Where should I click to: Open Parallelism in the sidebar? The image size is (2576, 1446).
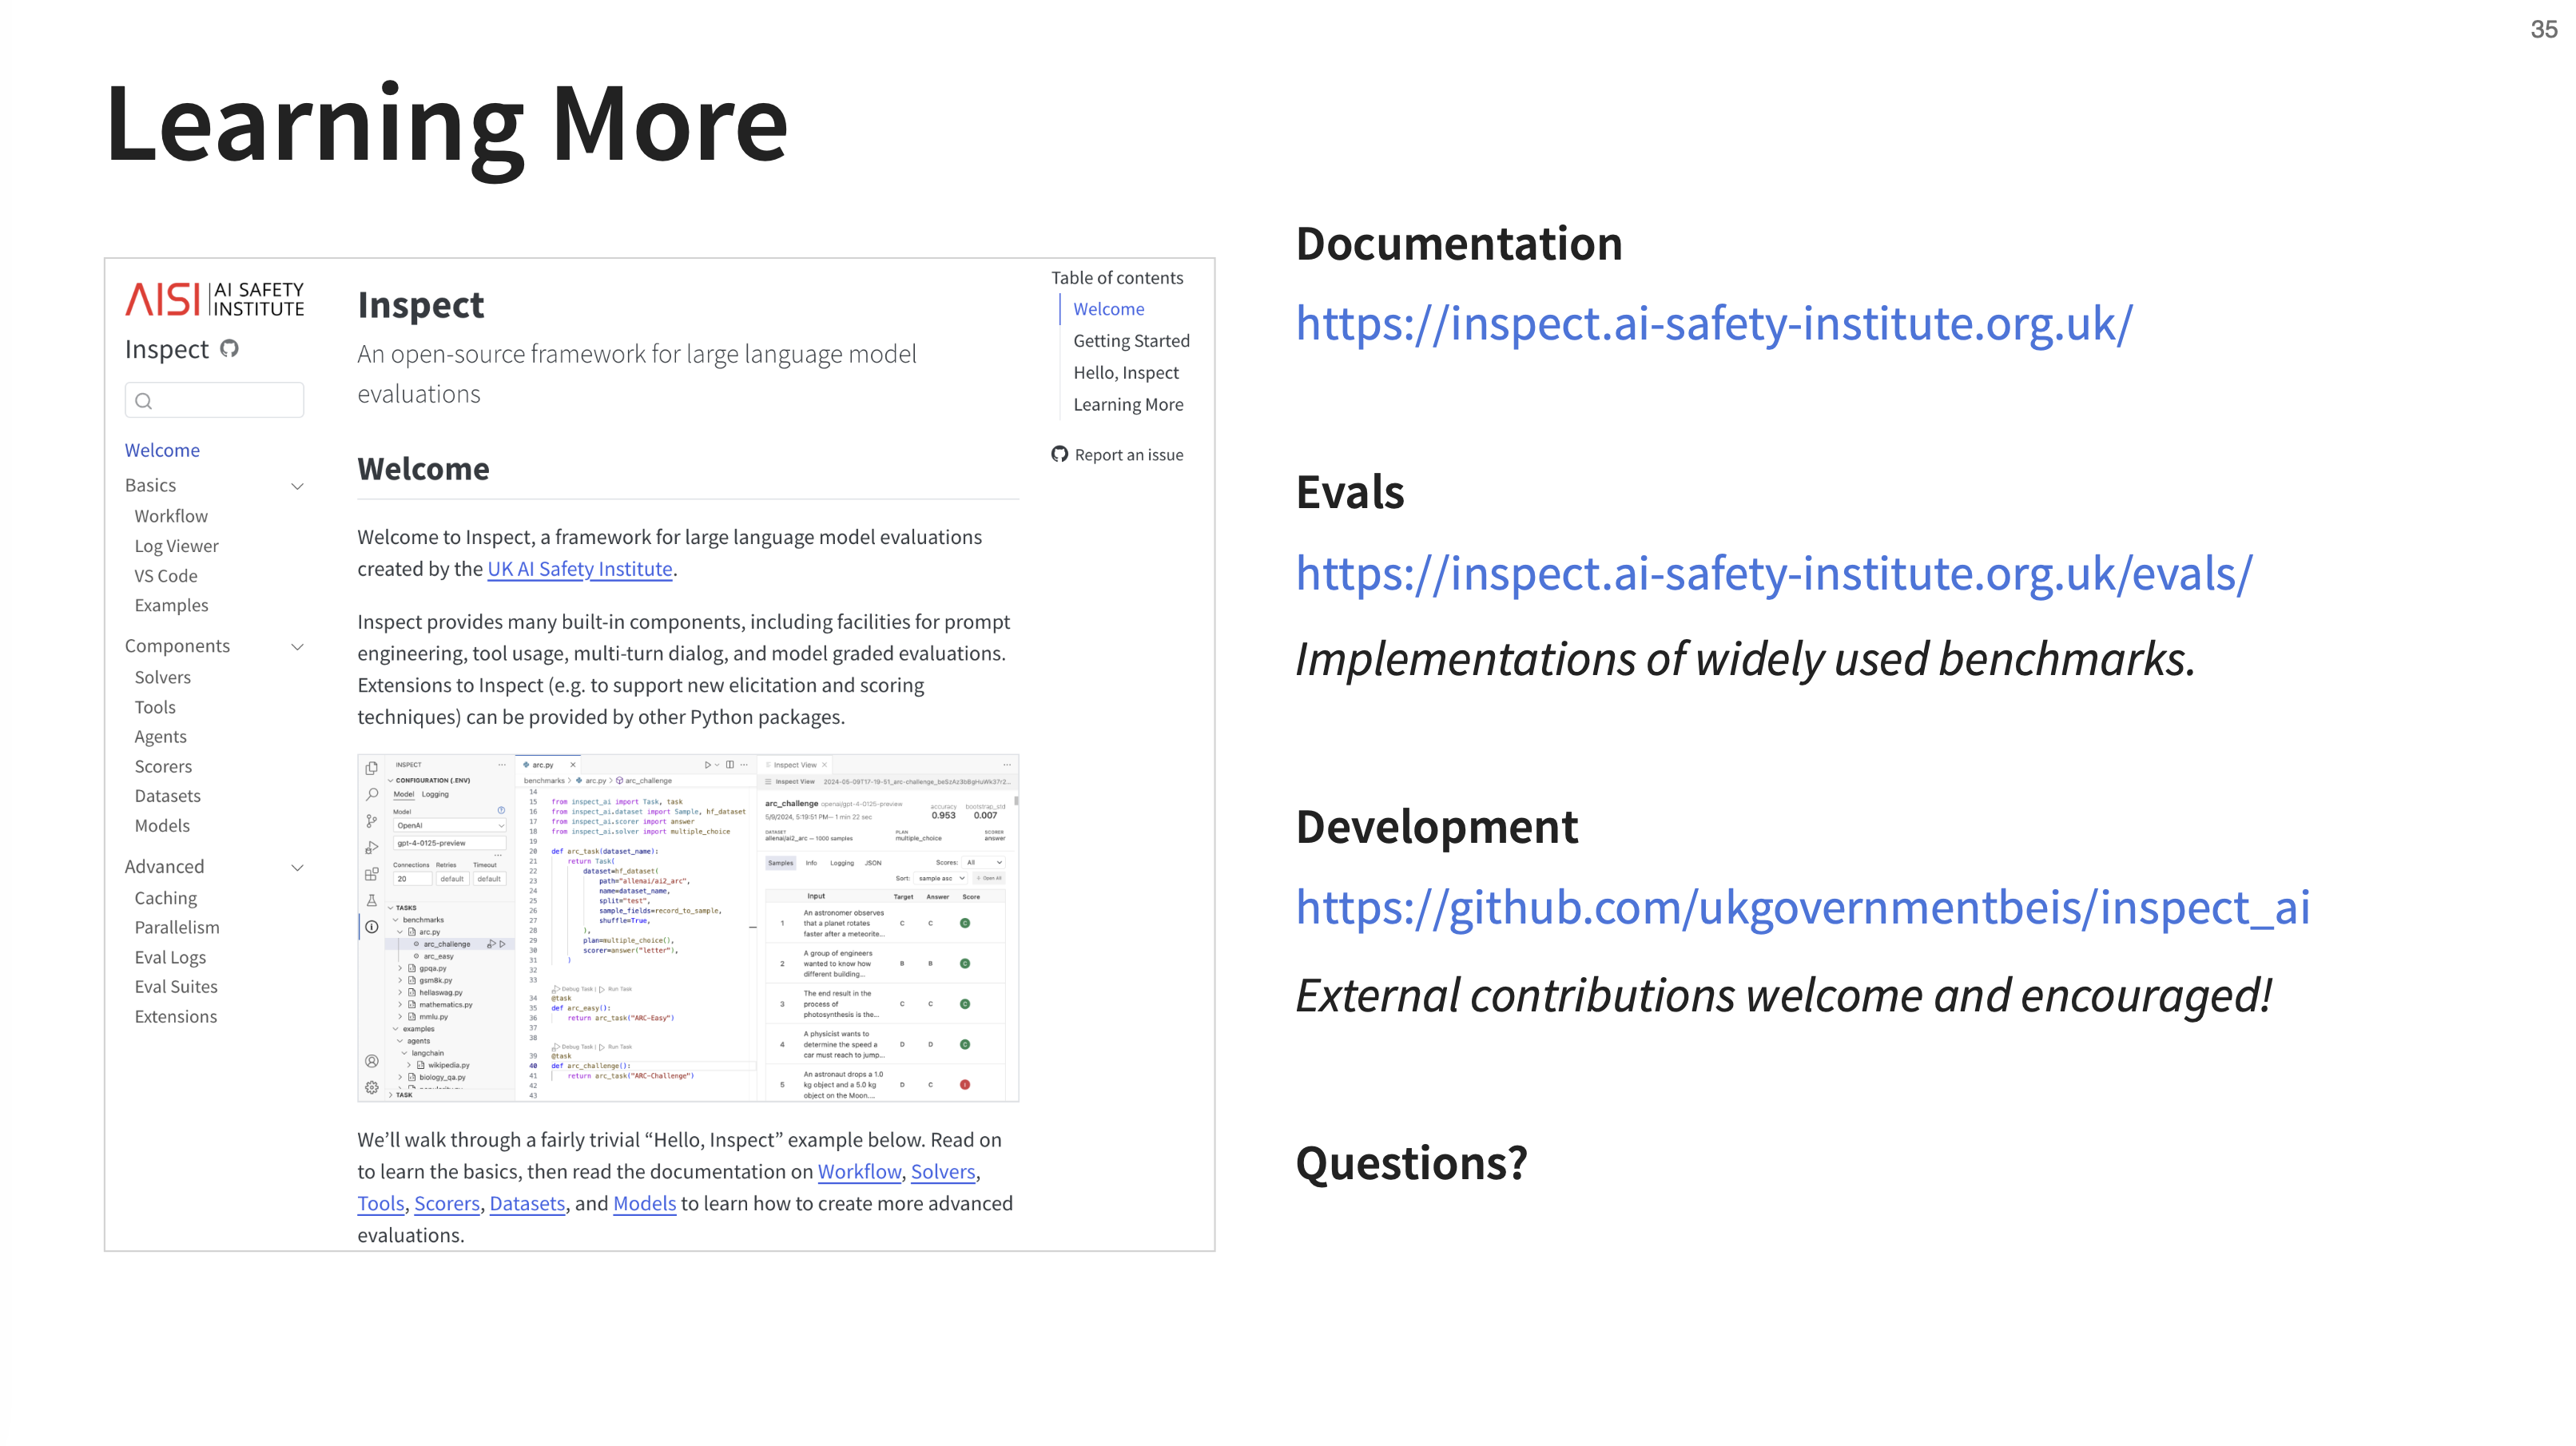pyautogui.click(x=177, y=927)
